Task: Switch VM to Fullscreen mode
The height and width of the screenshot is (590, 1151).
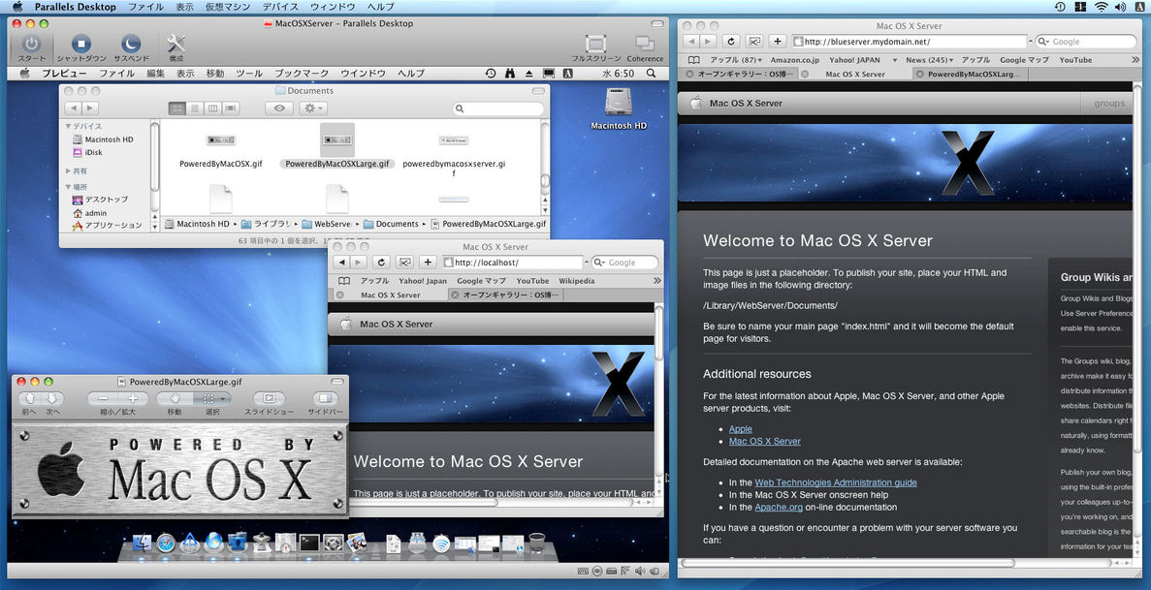Action: (596, 44)
